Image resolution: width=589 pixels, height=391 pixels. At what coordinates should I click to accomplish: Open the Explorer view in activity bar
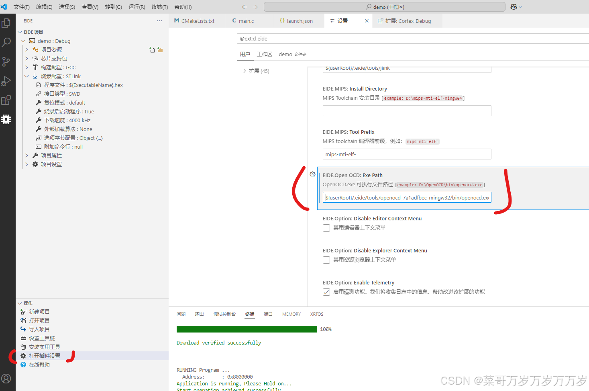coord(6,23)
